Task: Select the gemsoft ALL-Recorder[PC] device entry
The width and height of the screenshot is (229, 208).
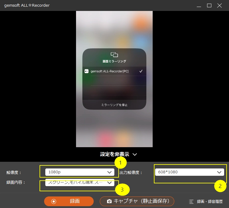Action: (x=109, y=71)
